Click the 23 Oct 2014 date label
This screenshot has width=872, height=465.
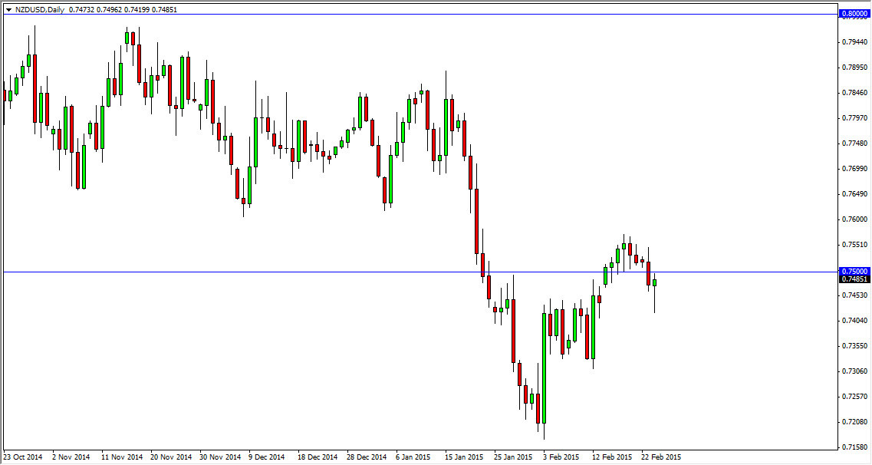click(24, 456)
